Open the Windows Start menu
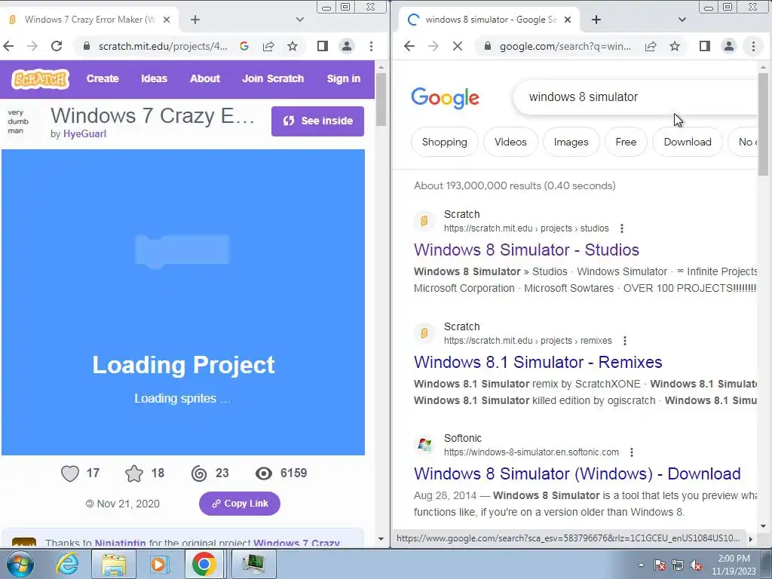Screen dimensions: 772x579 pyautogui.click(x=20, y=564)
